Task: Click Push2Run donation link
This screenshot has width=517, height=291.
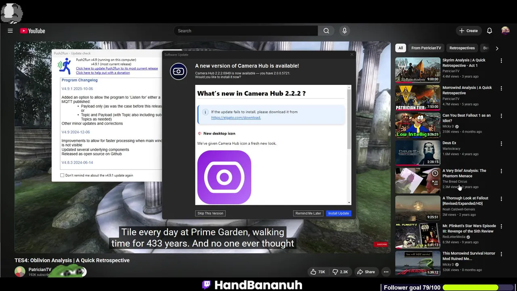Action: (103, 73)
